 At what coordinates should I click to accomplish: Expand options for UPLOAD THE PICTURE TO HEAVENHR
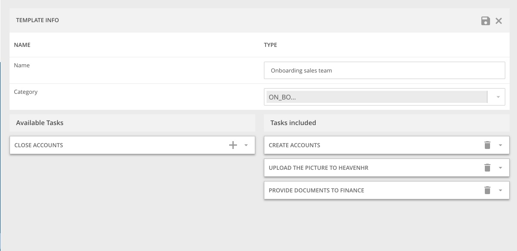point(500,167)
